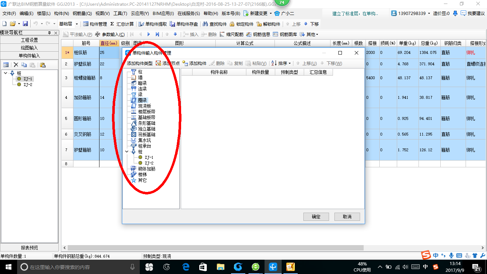This screenshot has width=487, height=274.
Task: Click the New file icon in toolbar
Action: 4,24
